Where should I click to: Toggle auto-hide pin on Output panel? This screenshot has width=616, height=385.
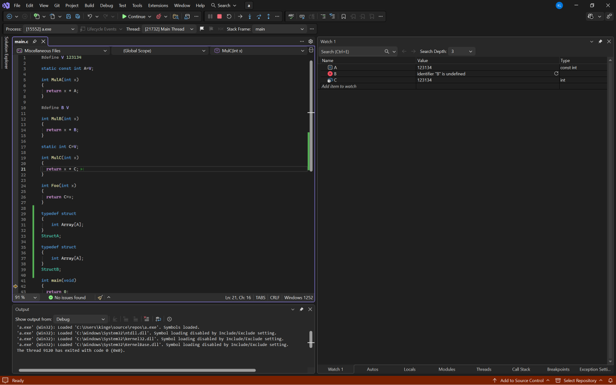(301, 310)
